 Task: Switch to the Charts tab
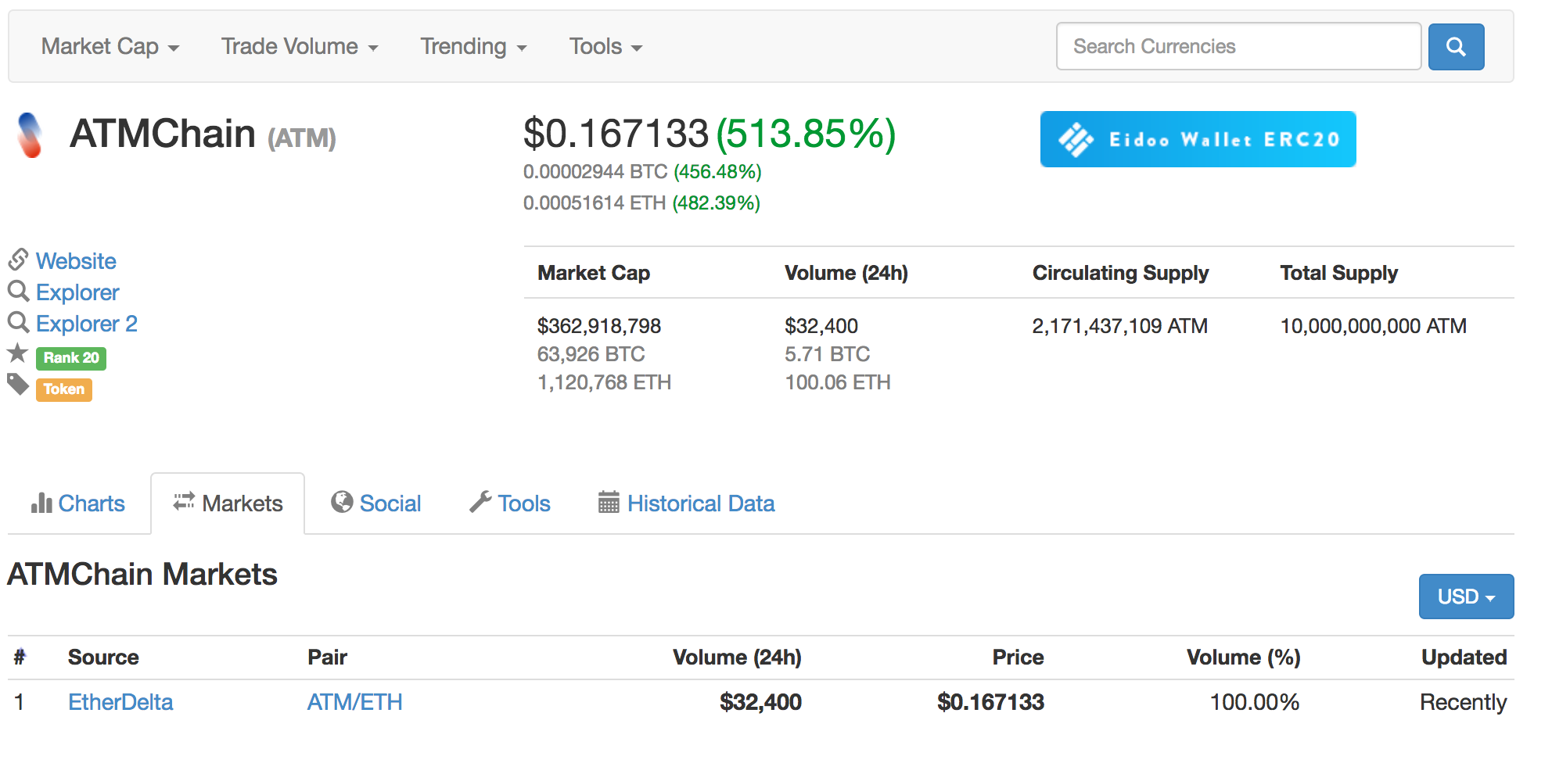coord(78,503)
